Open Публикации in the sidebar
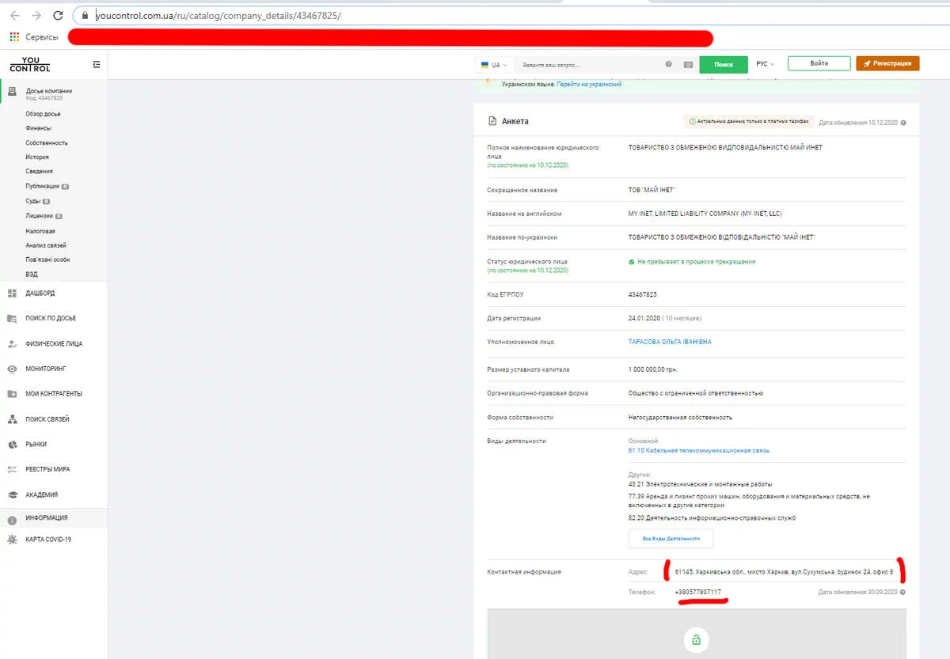Screen dimensions: 950x659 tap(43, 187)
